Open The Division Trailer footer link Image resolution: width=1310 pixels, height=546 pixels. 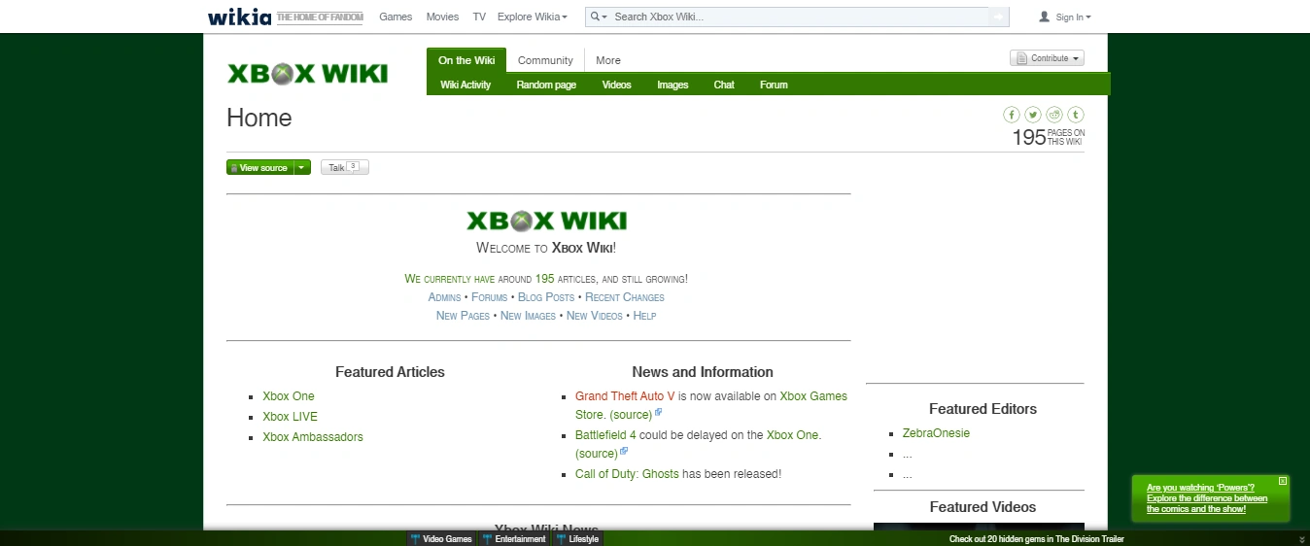[1036, 539]
